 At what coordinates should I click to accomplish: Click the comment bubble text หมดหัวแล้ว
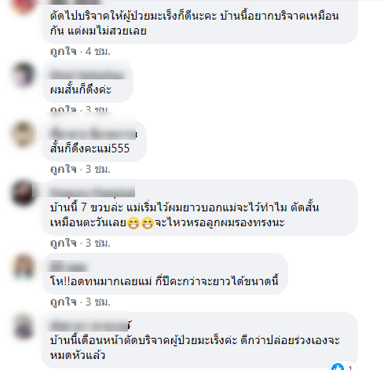[78, 355]
